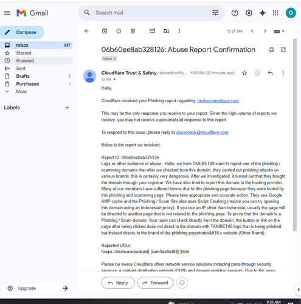Open the Settings gear icon
The height and width of the screenshot is (304, 301).
coord(249,13)
